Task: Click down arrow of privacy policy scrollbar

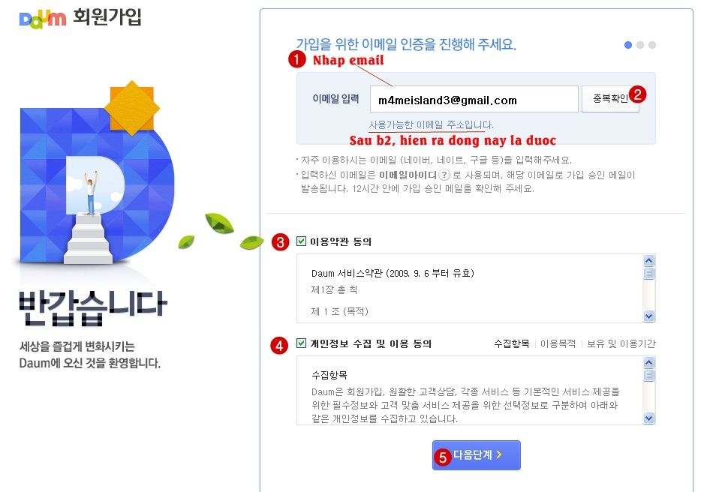Action: pyautogui.click(x=649, y=418)
